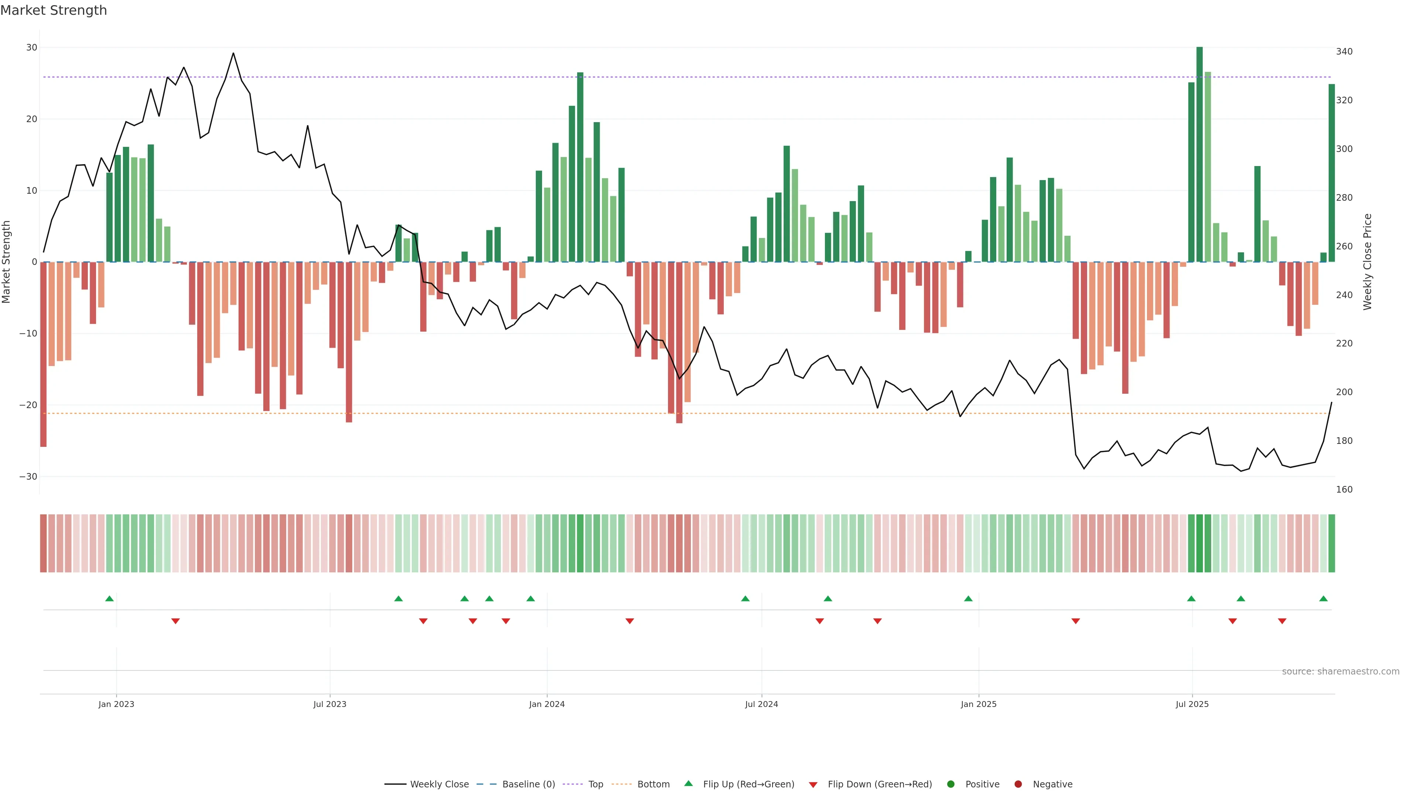Click the Jul 2024 x-axis label

[761, 704]
